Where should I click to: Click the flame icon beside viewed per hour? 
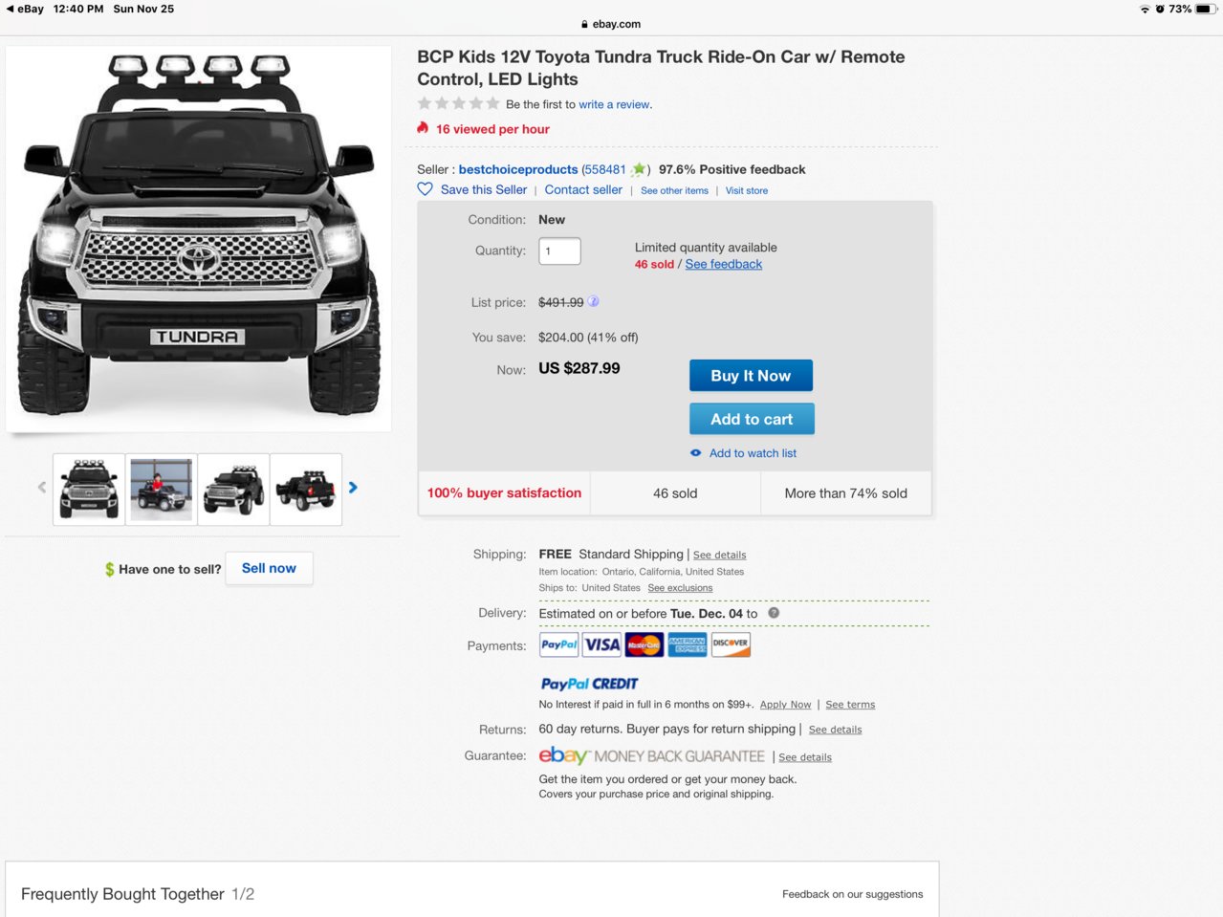point(423,128)
